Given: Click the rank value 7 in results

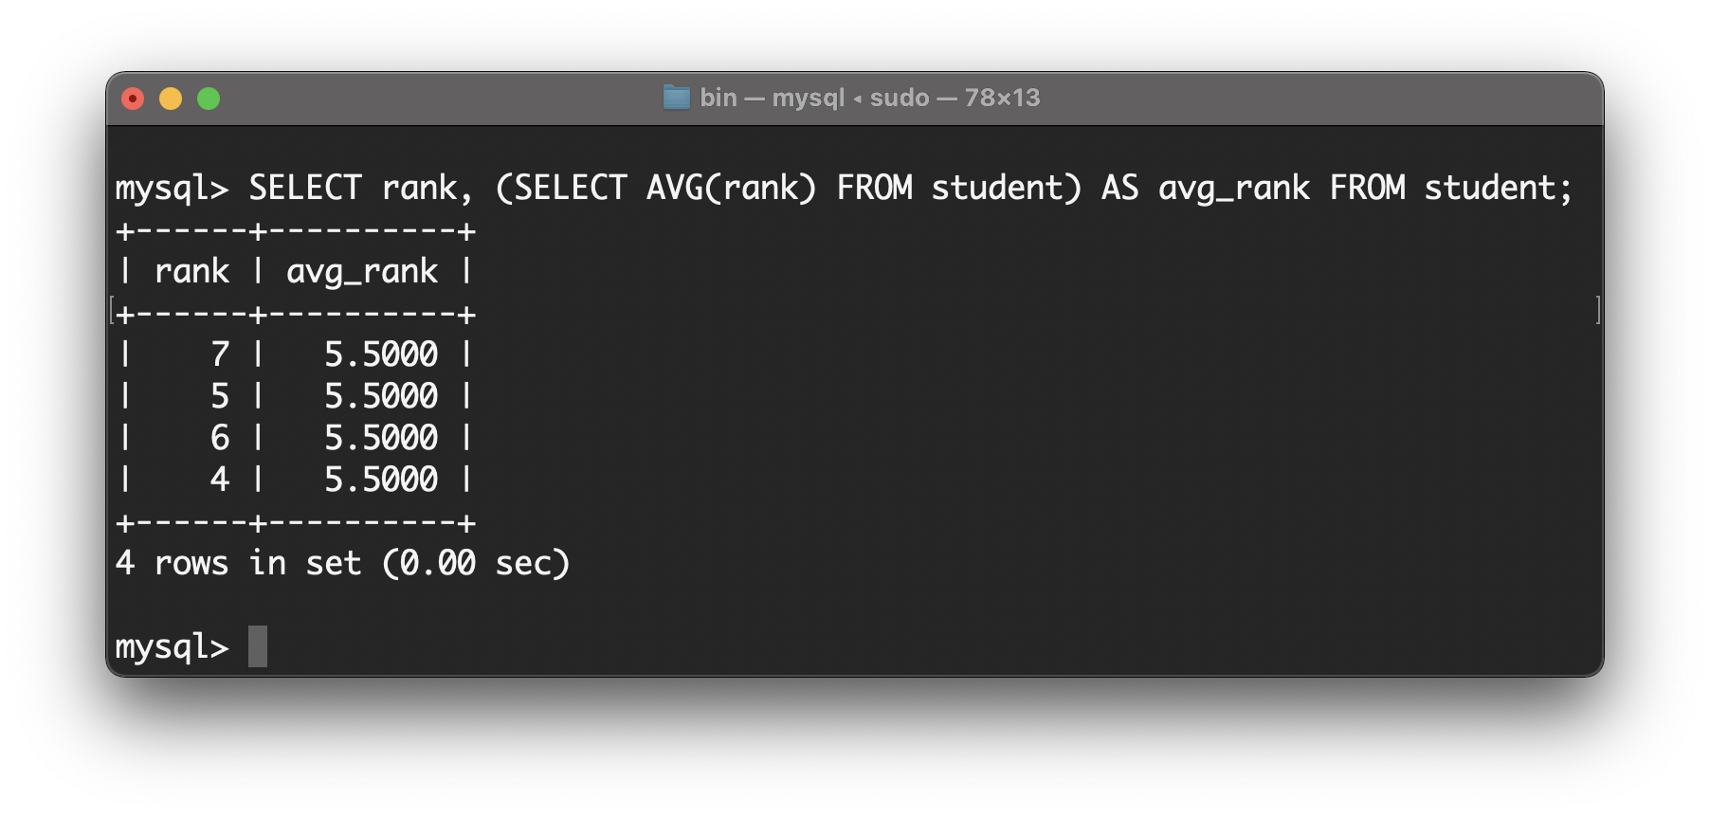Looking at the screenshot, I should click(x=220, y=354).
